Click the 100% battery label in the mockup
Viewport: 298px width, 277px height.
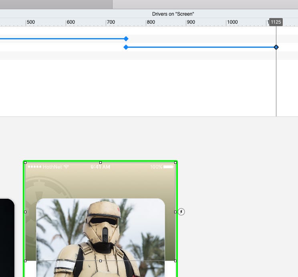point(156,167)
